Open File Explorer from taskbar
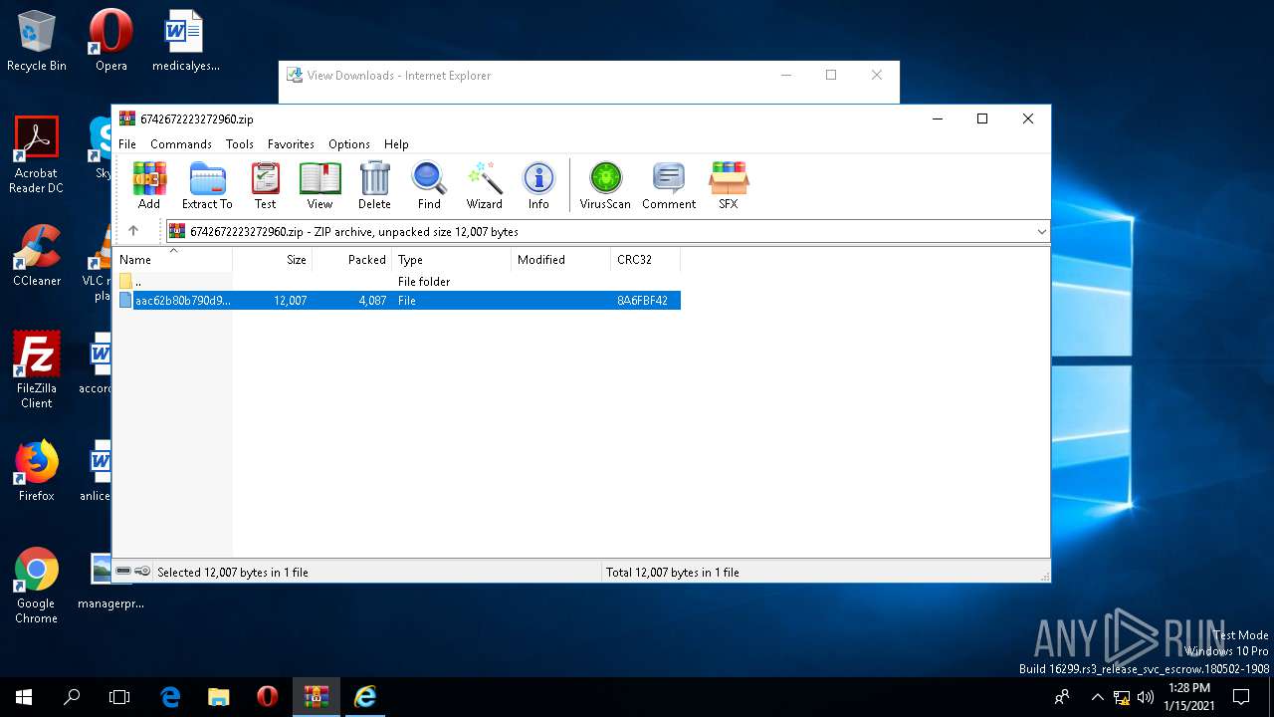 (219, 697)
